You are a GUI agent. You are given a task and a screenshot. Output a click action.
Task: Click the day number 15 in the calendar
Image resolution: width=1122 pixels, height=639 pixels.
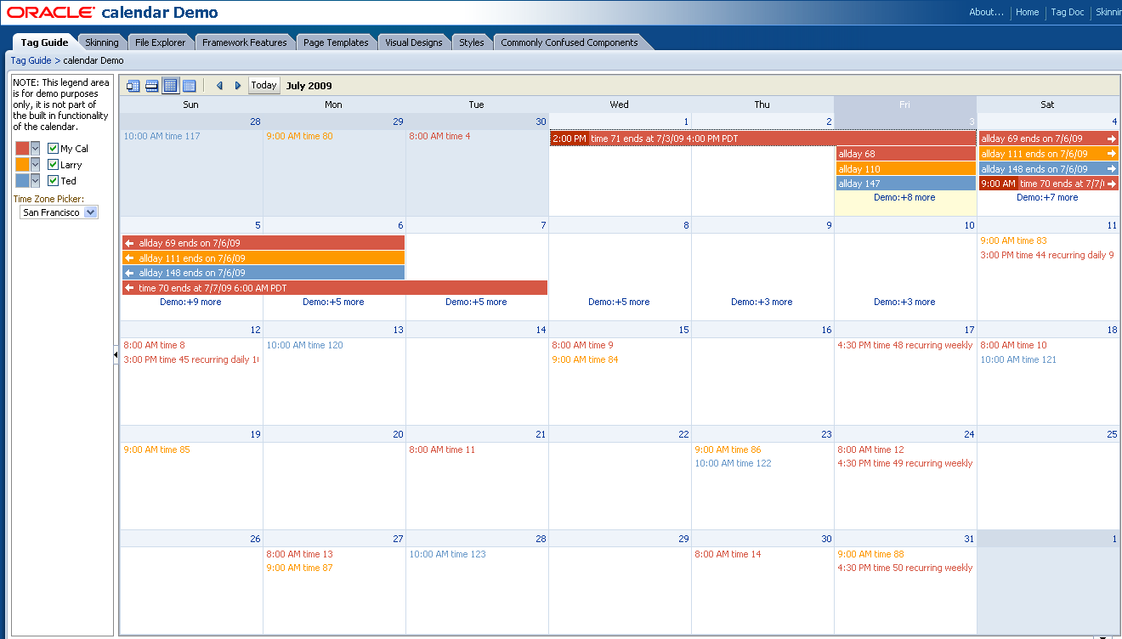coord(683,330)
